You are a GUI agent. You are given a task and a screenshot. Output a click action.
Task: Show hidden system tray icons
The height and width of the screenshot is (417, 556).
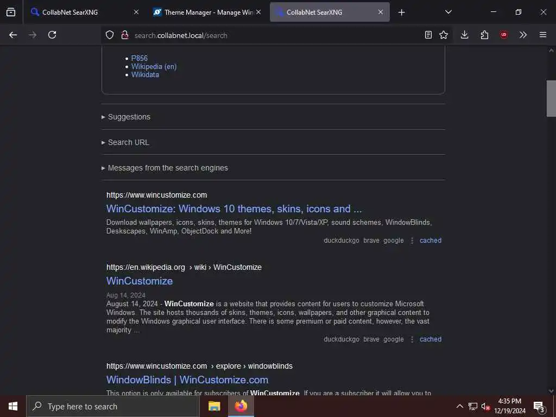[460, 406]
